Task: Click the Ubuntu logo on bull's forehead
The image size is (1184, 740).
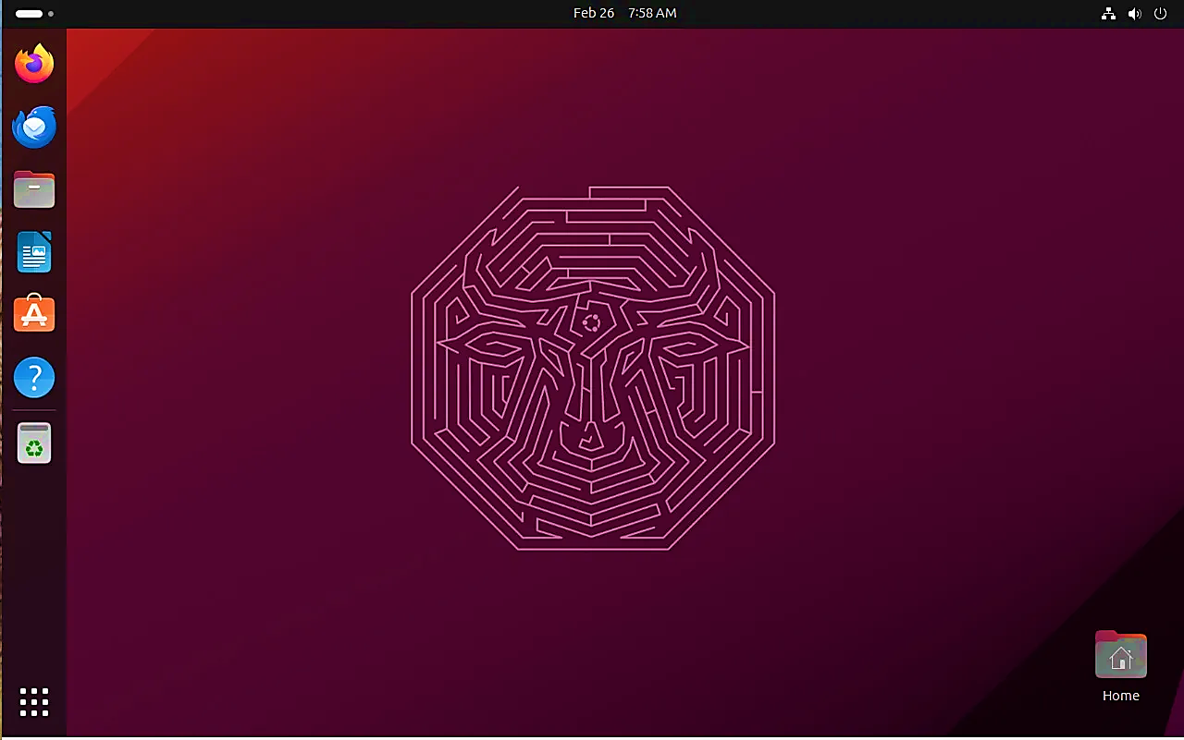Action: 591,323
